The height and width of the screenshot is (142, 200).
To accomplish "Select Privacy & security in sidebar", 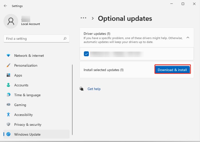I will [28, 125].
